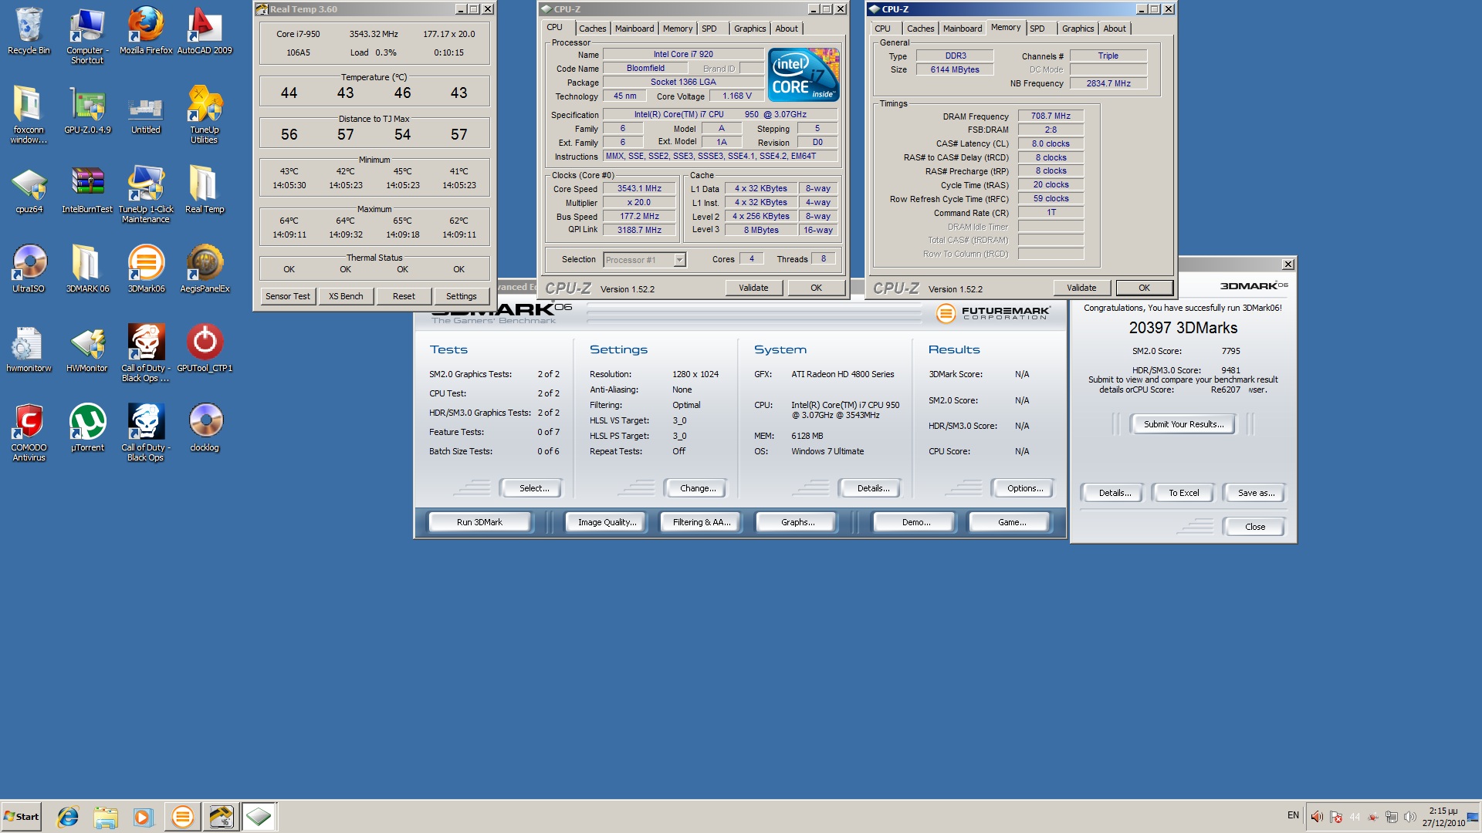Click Change settings button
Image resolution: width=1482 pixels, height=833 pixels.
click(698, 488)
